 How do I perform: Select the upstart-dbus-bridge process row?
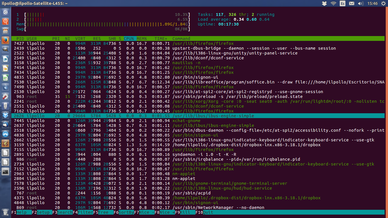coord(198,48)
